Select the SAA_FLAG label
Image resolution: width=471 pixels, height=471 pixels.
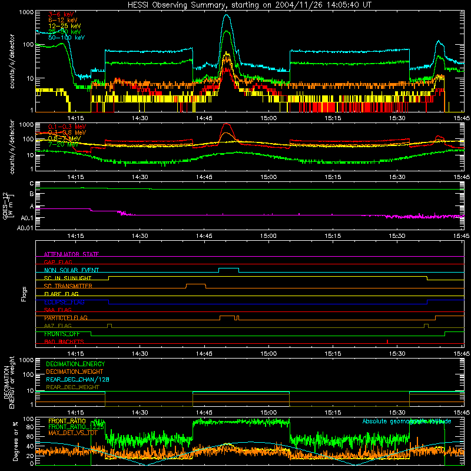point(58,310)
